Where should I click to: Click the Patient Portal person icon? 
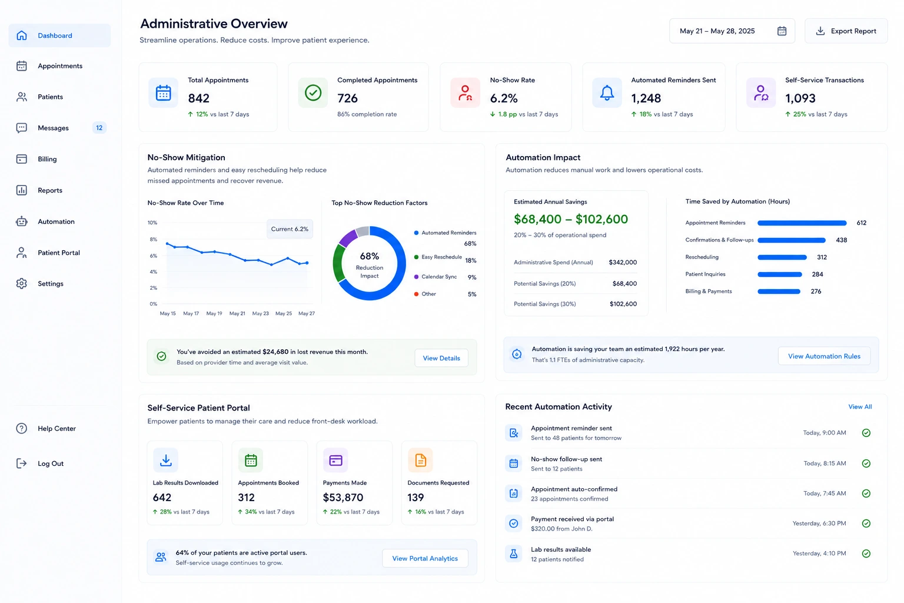22,253
